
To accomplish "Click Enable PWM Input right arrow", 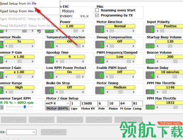I will pyautogui.click(x=133, y=77).
